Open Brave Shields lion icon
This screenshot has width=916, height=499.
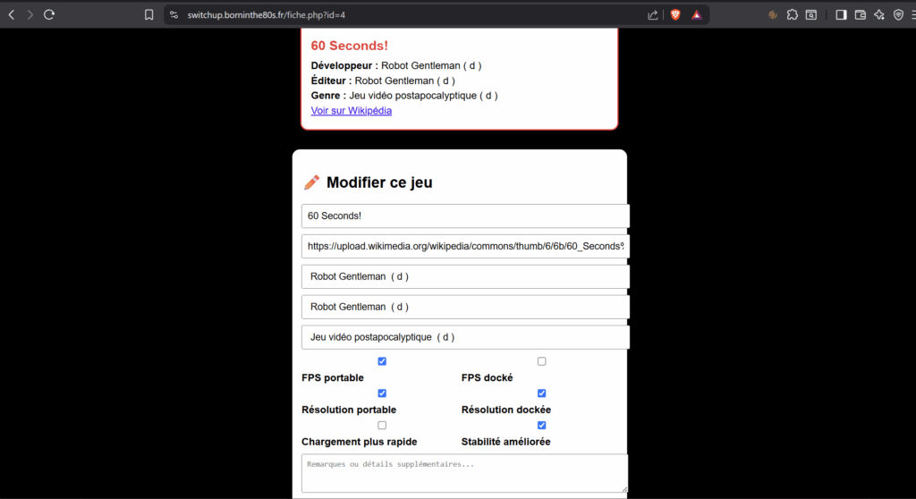tap(675, 15)
